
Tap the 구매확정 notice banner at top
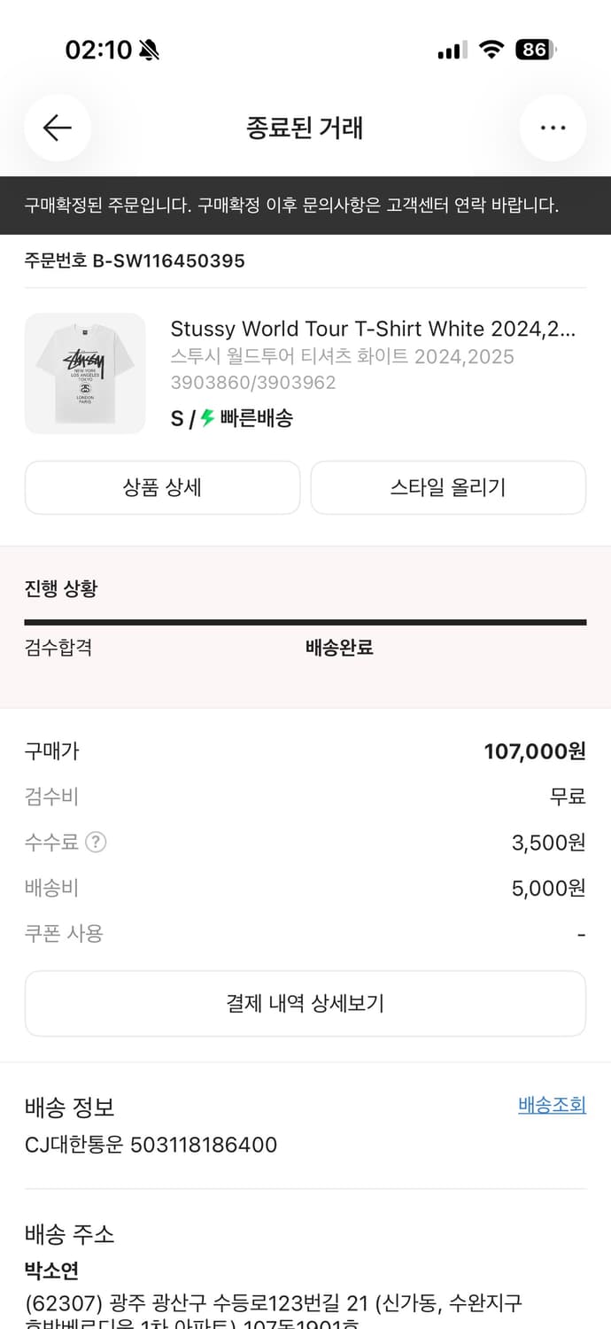point(305,206)
